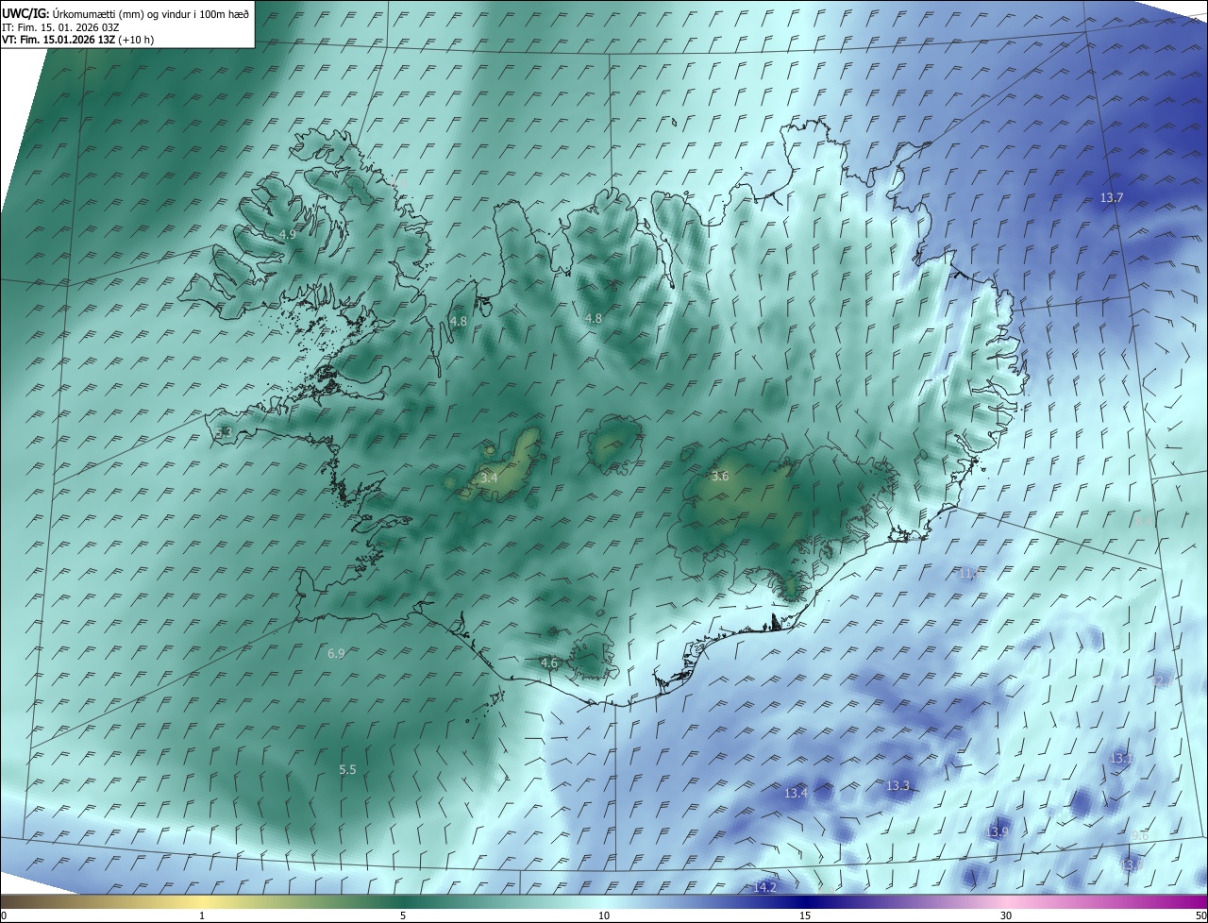Screen dimensions: 1208x923
Task: Click the '50' tick on the color scale
Action: point(1200,915)
